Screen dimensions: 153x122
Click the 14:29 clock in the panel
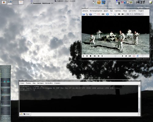pyautogui.click(x=140, y=2)
